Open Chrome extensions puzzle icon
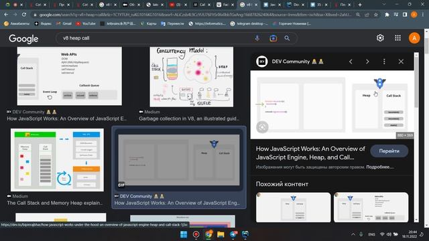This screenshot has width=429, height=241. point(387,15)
